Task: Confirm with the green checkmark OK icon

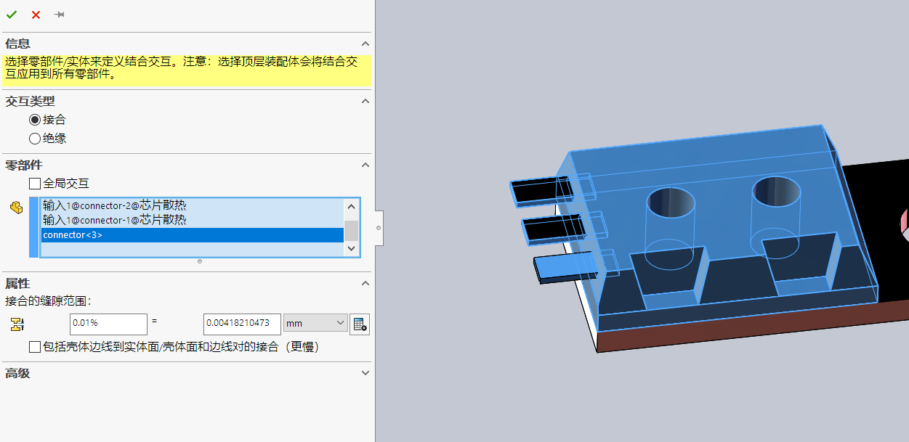Action: [12, 15]
